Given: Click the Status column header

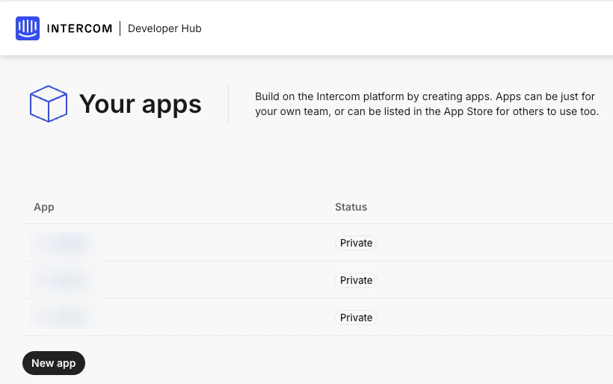Looking at the screenshot, I should [x=351, y=207].
